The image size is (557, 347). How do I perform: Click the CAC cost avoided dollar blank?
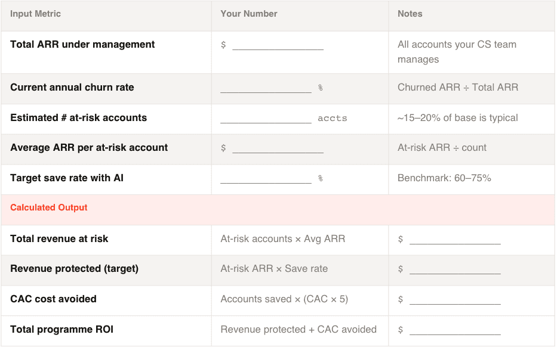coord(455,299)
